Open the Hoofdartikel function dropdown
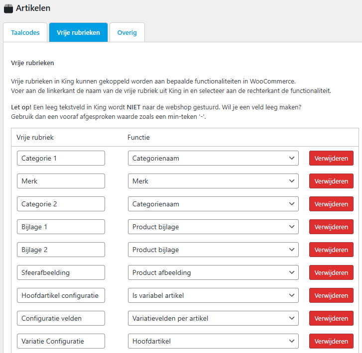The image size is (362, 353). 213,341
